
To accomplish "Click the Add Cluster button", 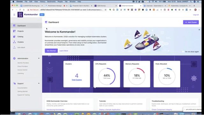I will point(191,22).
